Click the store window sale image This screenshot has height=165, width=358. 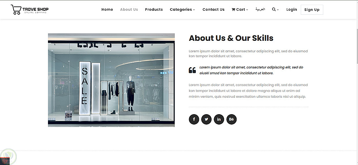coord(111,80)
